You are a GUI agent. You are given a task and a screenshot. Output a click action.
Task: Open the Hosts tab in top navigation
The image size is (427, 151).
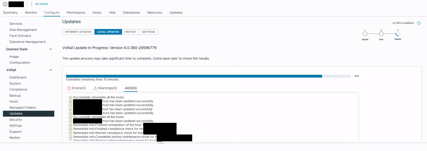[97, 13]
